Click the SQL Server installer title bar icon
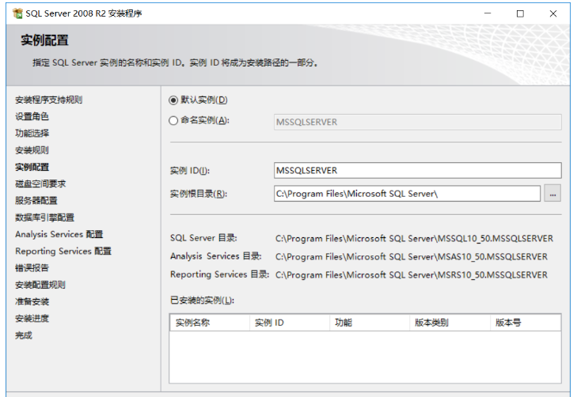The image size is (577, 397). 17,13
